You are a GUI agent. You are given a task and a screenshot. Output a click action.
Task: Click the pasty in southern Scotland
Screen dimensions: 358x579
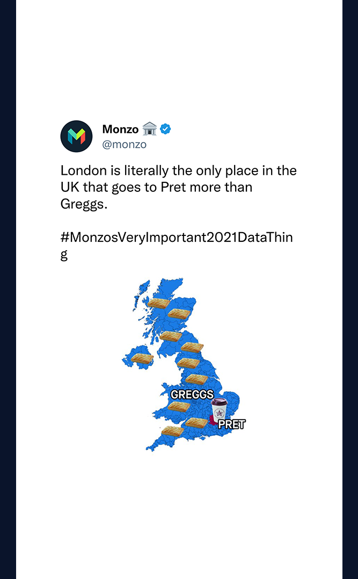pyautogui.click(x=171, y=336)
